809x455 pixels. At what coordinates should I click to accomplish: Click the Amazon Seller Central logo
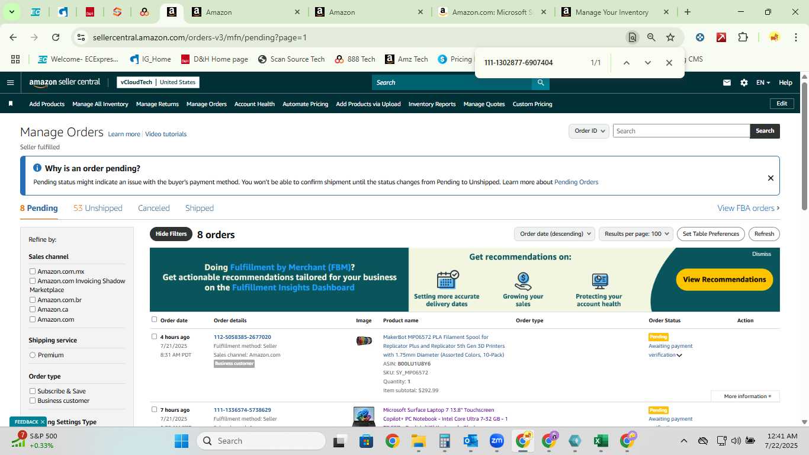65,82
